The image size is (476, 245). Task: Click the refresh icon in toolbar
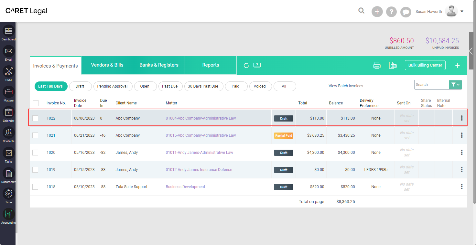pos(246,65)
